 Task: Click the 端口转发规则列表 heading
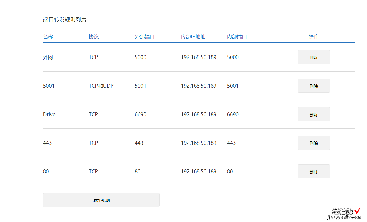click(66, 20)
